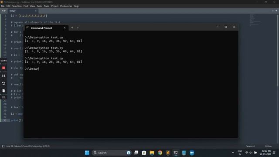279x157 pixels.
Task: Open Microsoft Store from the taskbar
Action: [144, 153]
